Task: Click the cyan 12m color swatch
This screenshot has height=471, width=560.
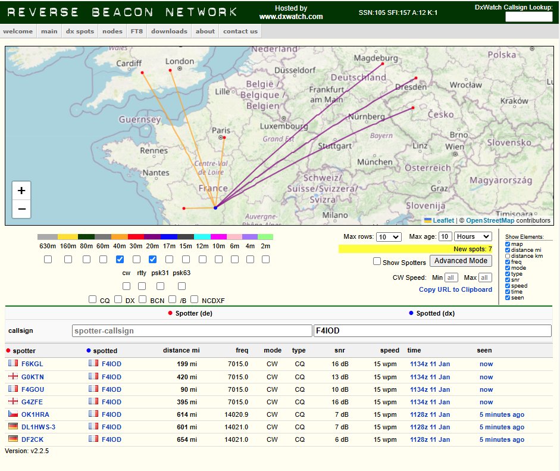Action: 202,236
